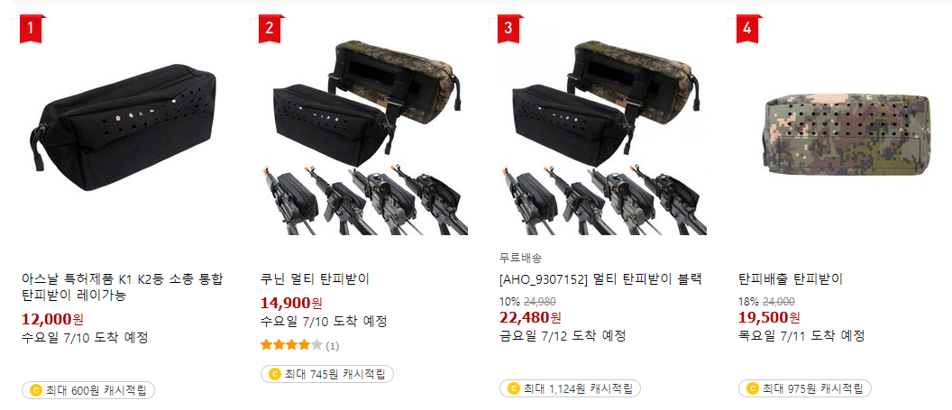This screenshot has width=952, height=410.
Task: Click the coin icon in 975원 cash badge
Action: (x=752, y=388)
